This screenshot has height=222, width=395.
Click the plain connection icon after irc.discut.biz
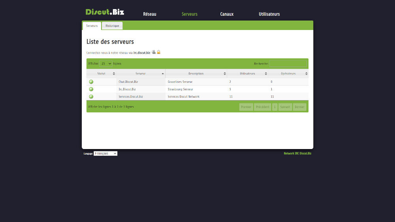(154, 52)
